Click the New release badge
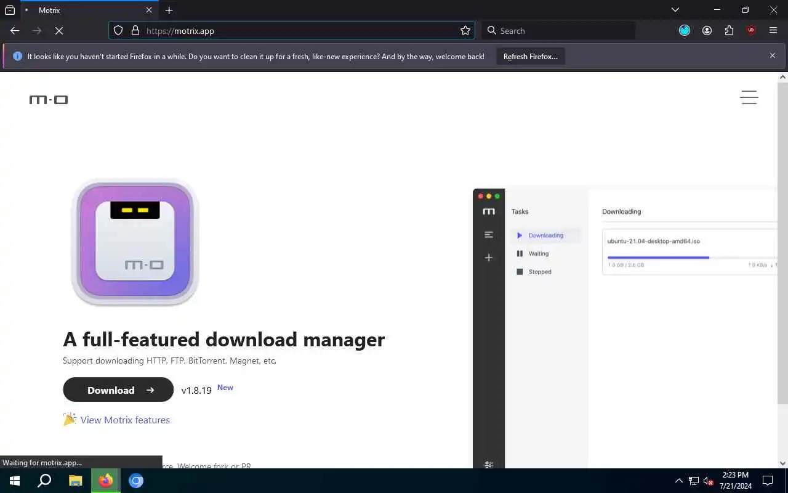The height and width of the screenshot is (493, 788). coord(225,388)
